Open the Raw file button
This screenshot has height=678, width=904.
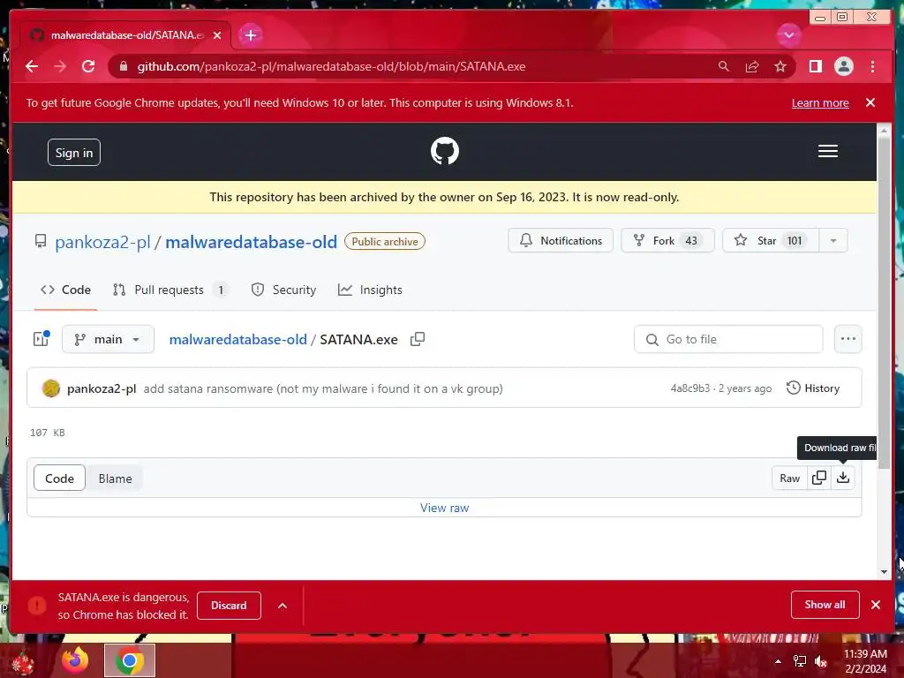coord(789,478)
